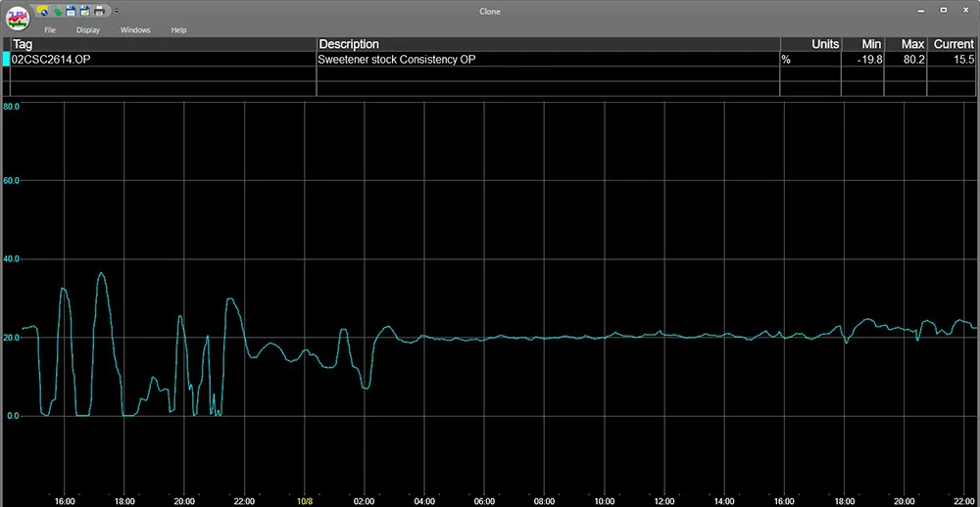Click the Current column header
This screenshot has width=980, height=507.
953,44
